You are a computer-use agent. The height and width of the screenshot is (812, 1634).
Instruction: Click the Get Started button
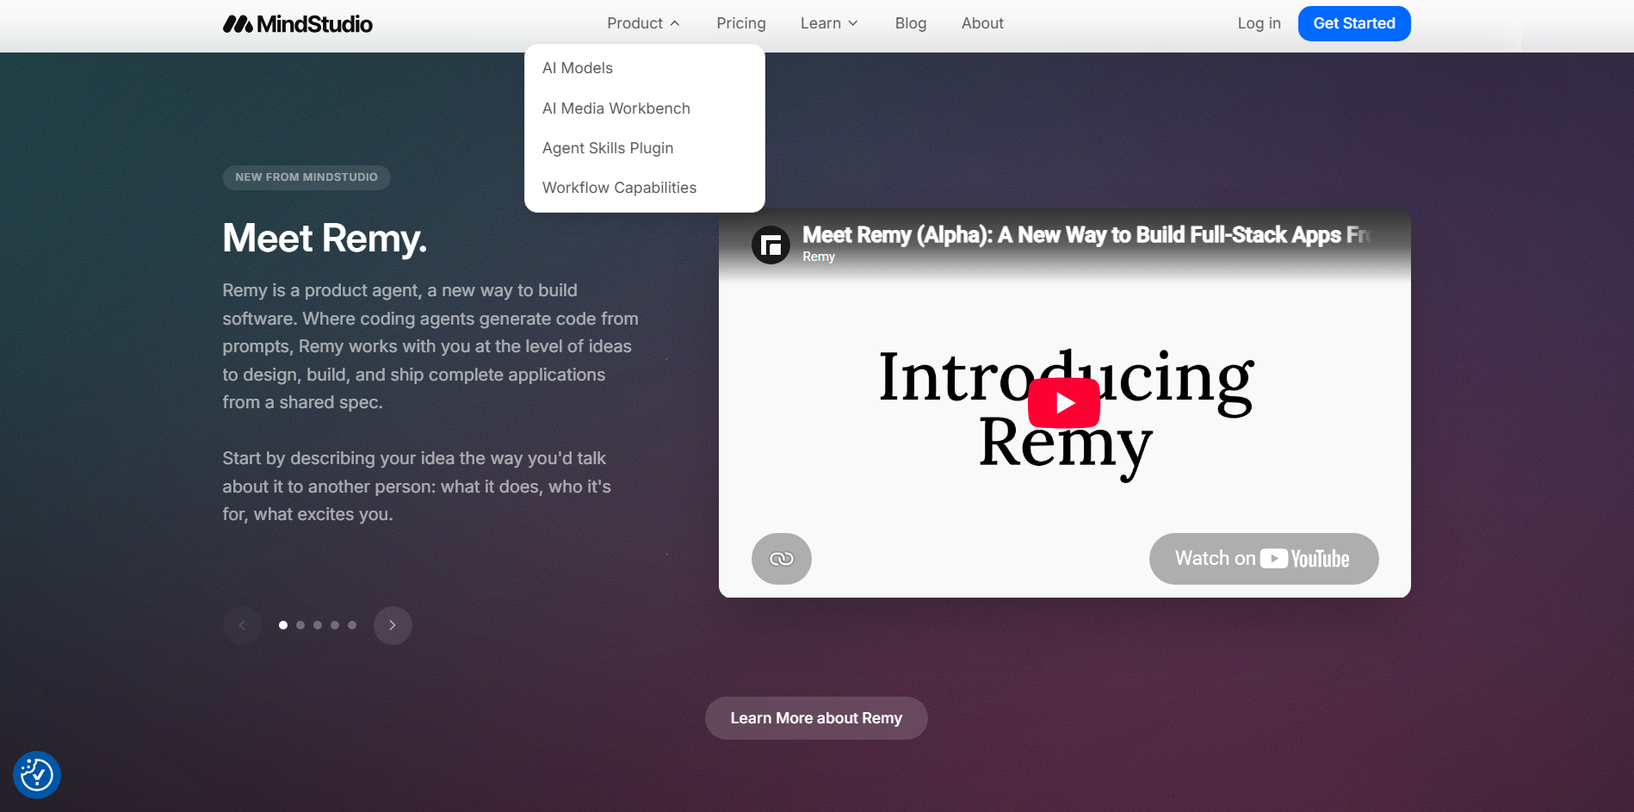point(1354,23)
